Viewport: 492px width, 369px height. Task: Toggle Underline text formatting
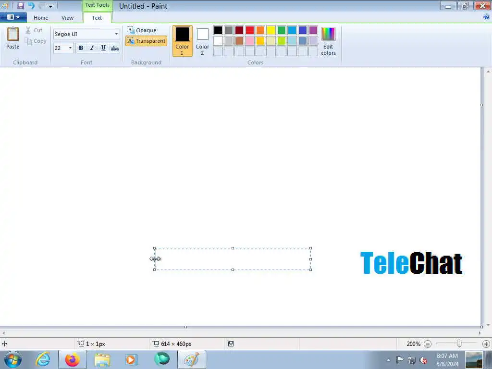pyautogui.click(x=103, y=48)
